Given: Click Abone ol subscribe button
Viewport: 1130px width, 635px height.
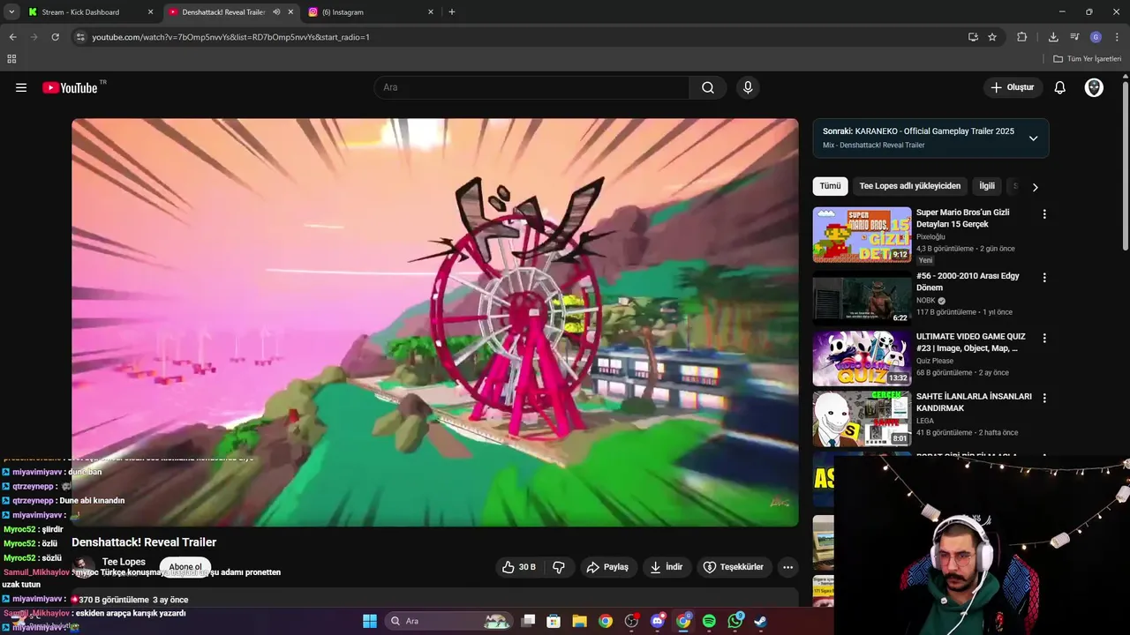Looking at the screenshot, I should (x=185, y=567).
